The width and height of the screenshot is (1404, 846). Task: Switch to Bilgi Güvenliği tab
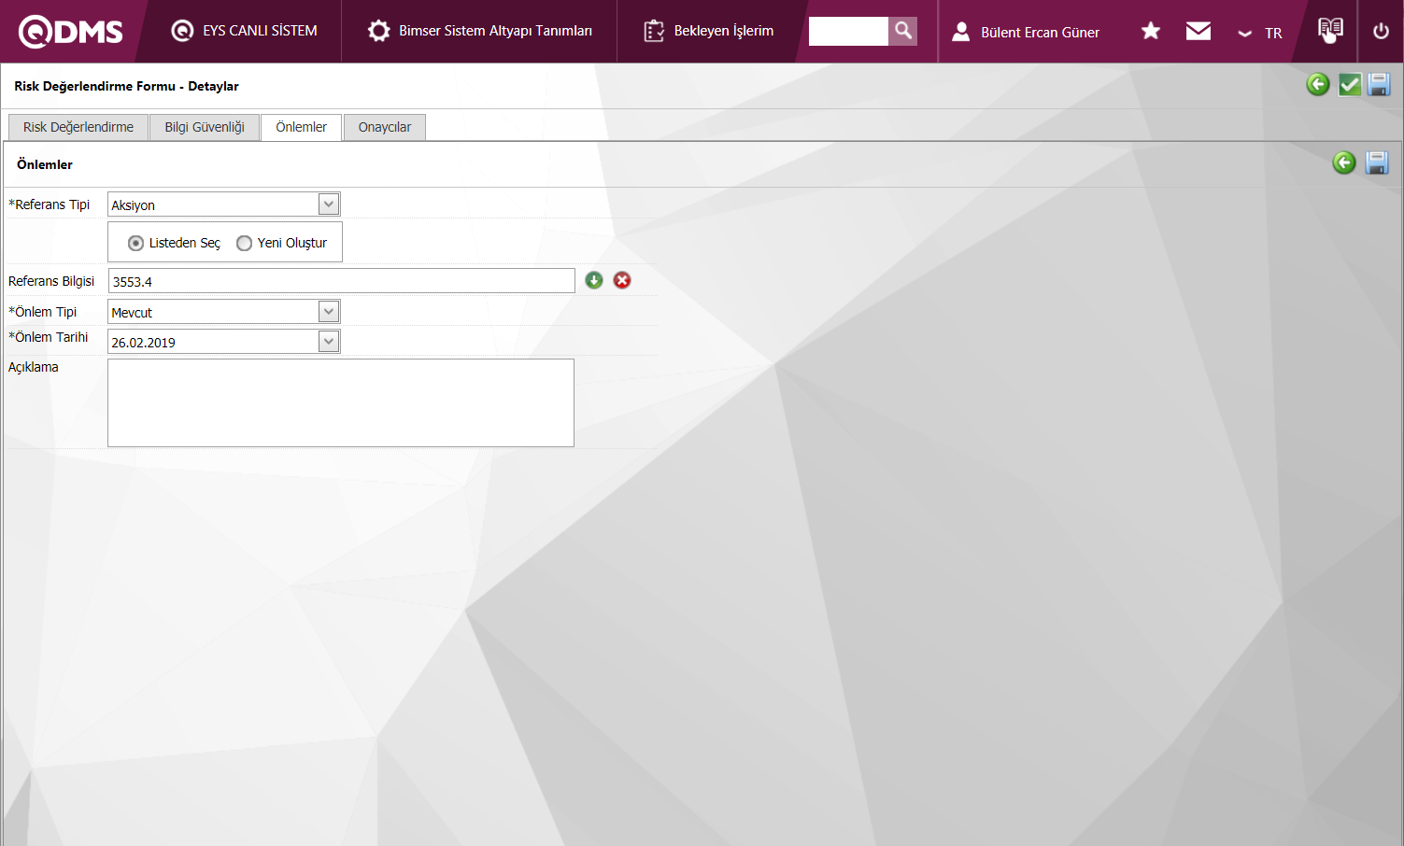[x=205, y=127]
